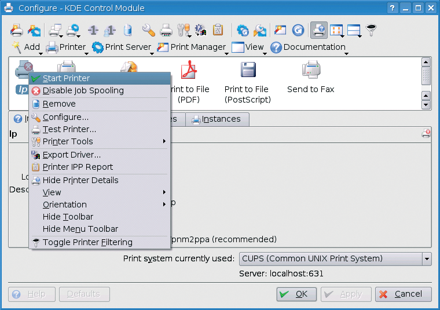Click the Add Printer/Class toolbar icon
Viewport: 440px width, 310px height.
(x=16, y=30)
